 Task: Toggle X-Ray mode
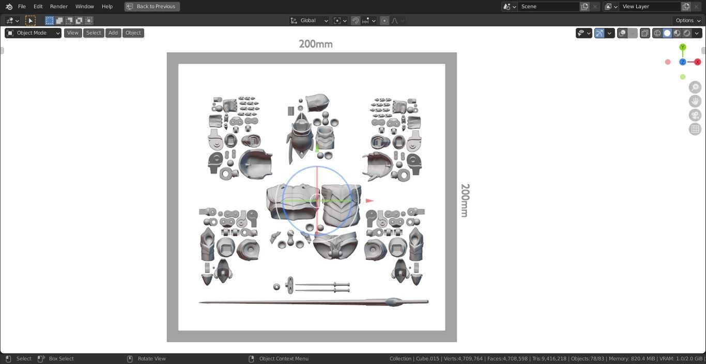(645, 33)
